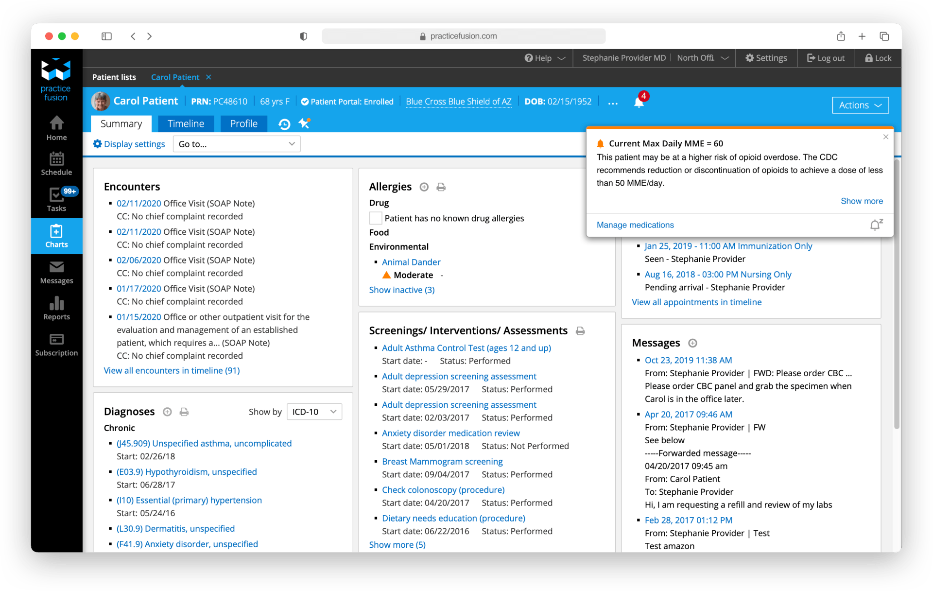Dismiss the MME alert popup
Screen dimensions: 933x591
click(885, 137)
